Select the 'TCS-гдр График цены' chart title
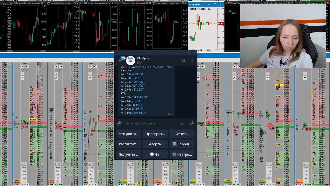The height and width of the screenshot is (186, 330). (x=96, y=3)
